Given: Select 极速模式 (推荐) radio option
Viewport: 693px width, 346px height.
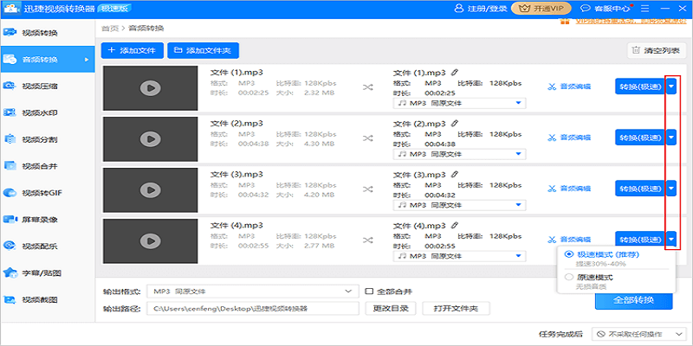Looking at the screenshot, I should click(568, 254).
